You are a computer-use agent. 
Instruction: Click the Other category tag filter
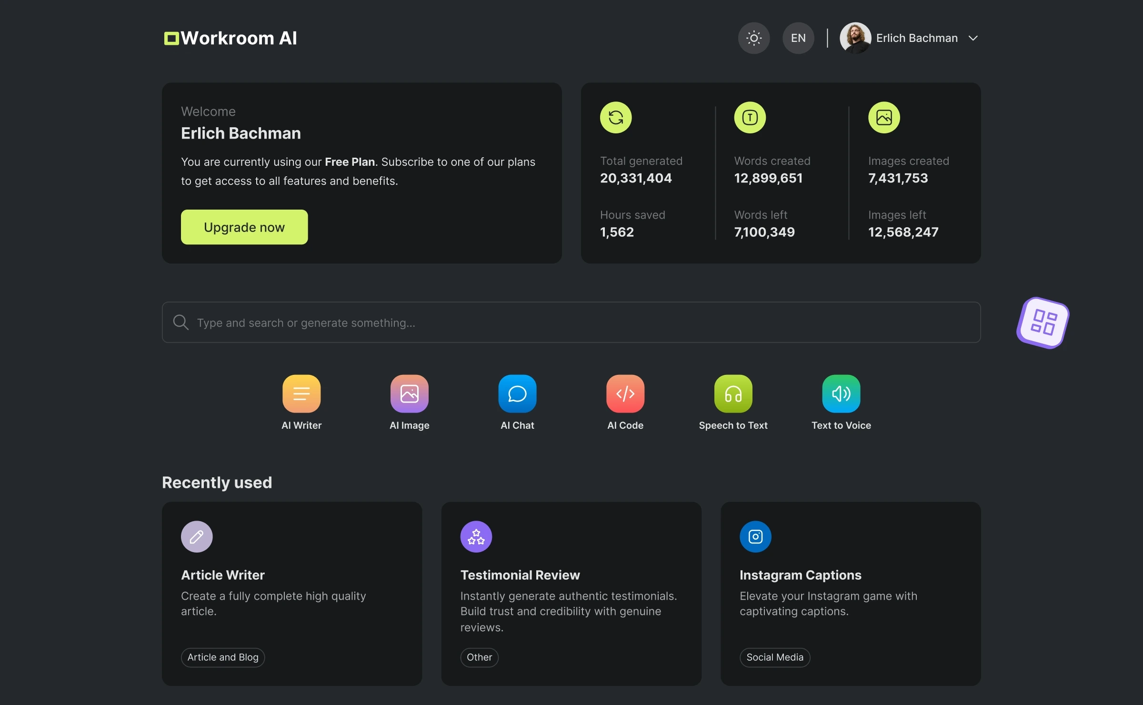coord(479,657)
